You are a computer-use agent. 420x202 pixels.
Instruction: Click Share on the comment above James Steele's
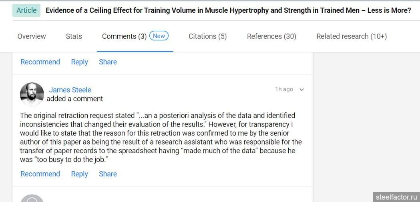108,62
